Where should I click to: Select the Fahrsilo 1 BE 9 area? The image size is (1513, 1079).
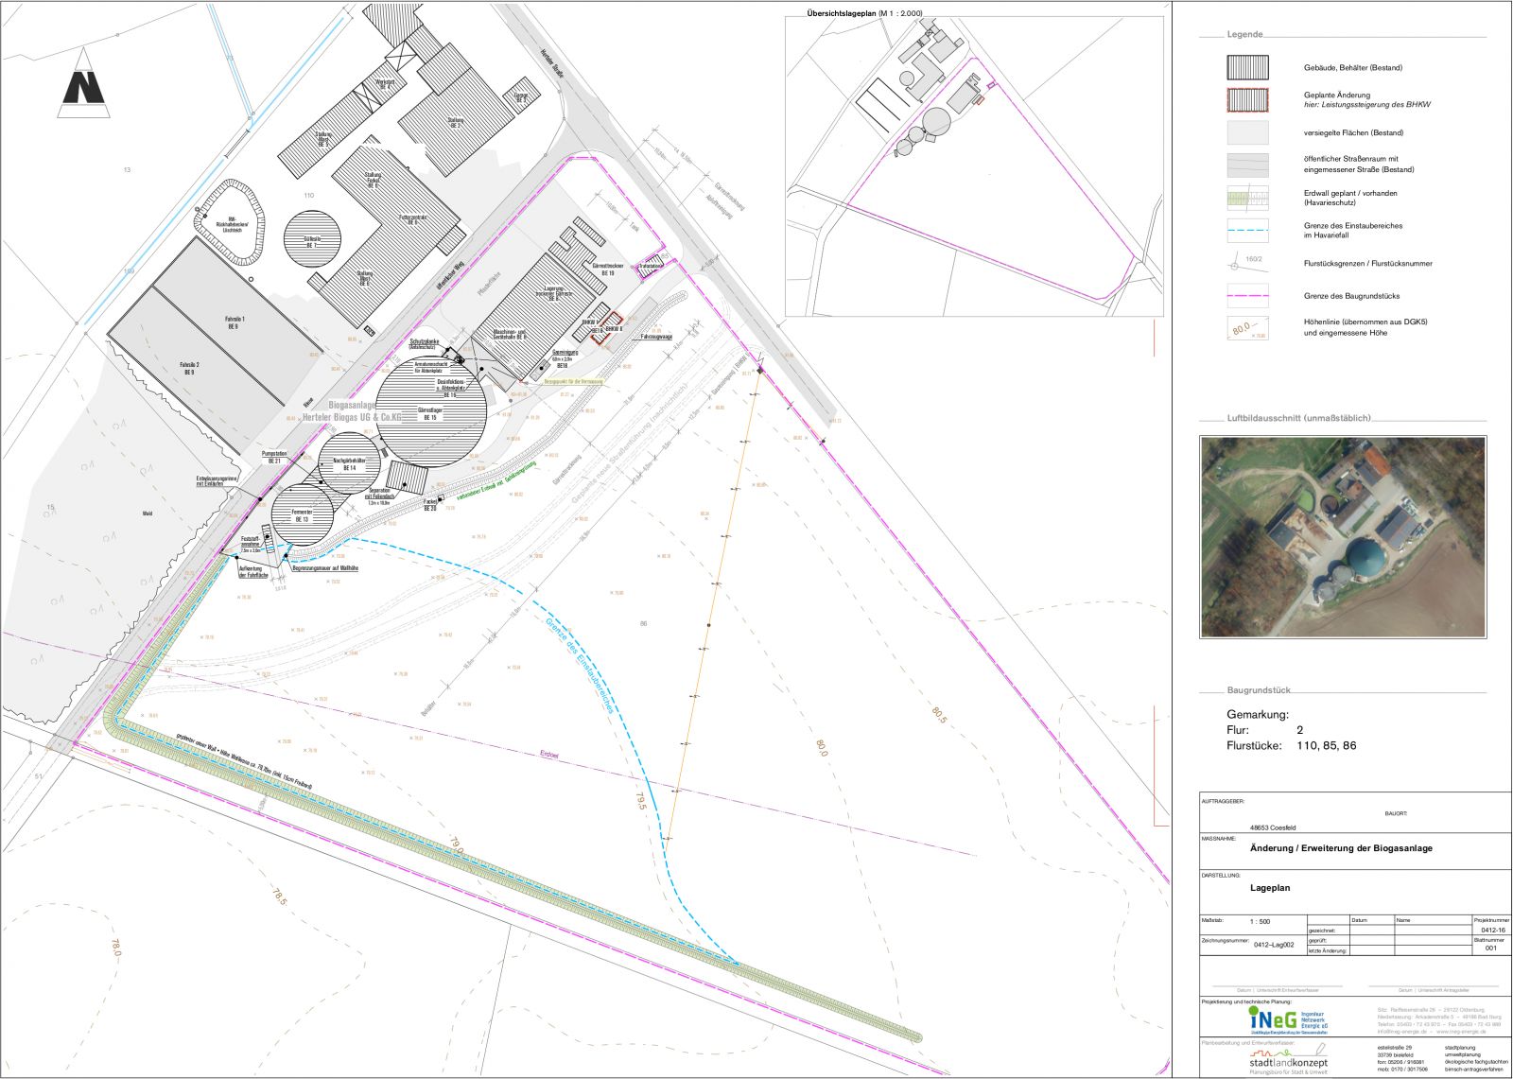pyautogui.click(x=233, y=322)
